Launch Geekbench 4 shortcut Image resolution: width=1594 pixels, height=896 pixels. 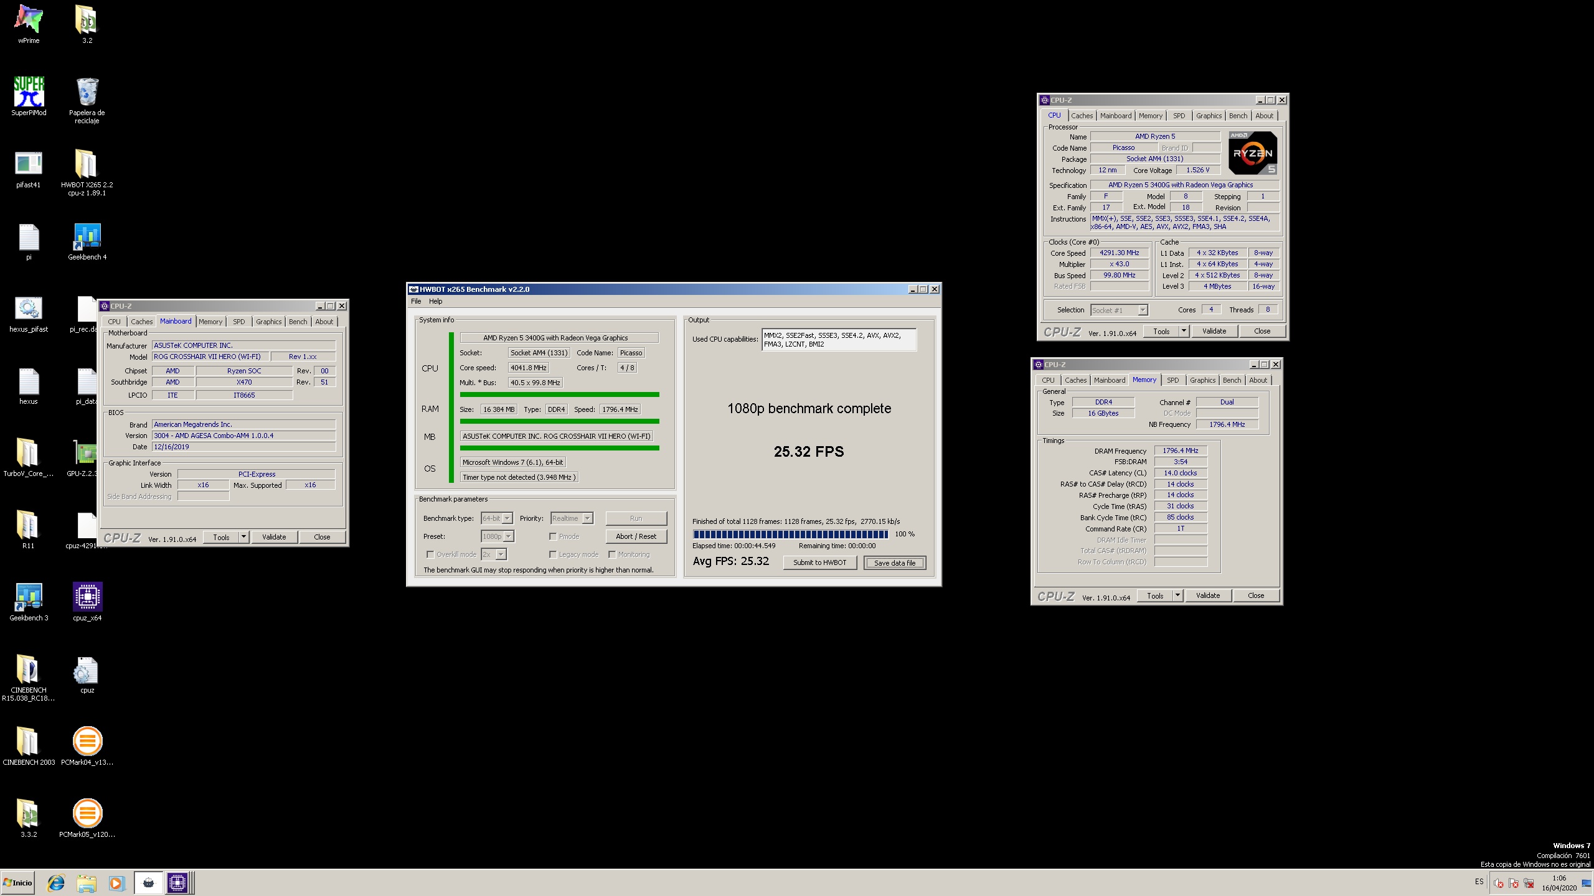click(x=87, y=241)
